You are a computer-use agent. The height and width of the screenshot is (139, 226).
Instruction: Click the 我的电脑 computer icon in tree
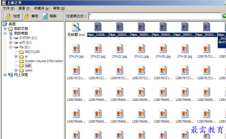pyautogui.click(x=10, y=33)
